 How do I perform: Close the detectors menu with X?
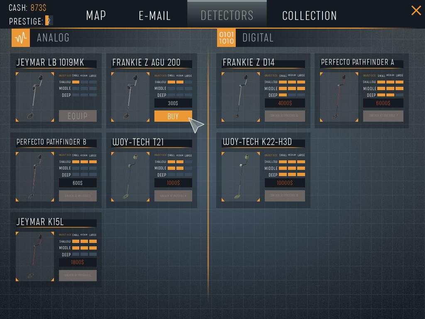(x=416, y=10)
